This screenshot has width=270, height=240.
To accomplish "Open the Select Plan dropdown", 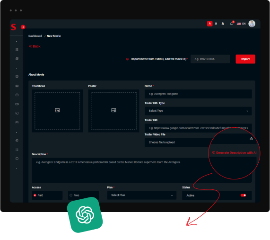I will pos(142,196).
